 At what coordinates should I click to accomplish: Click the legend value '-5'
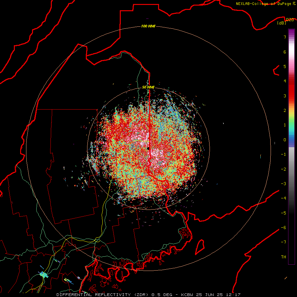pos(283,213)
